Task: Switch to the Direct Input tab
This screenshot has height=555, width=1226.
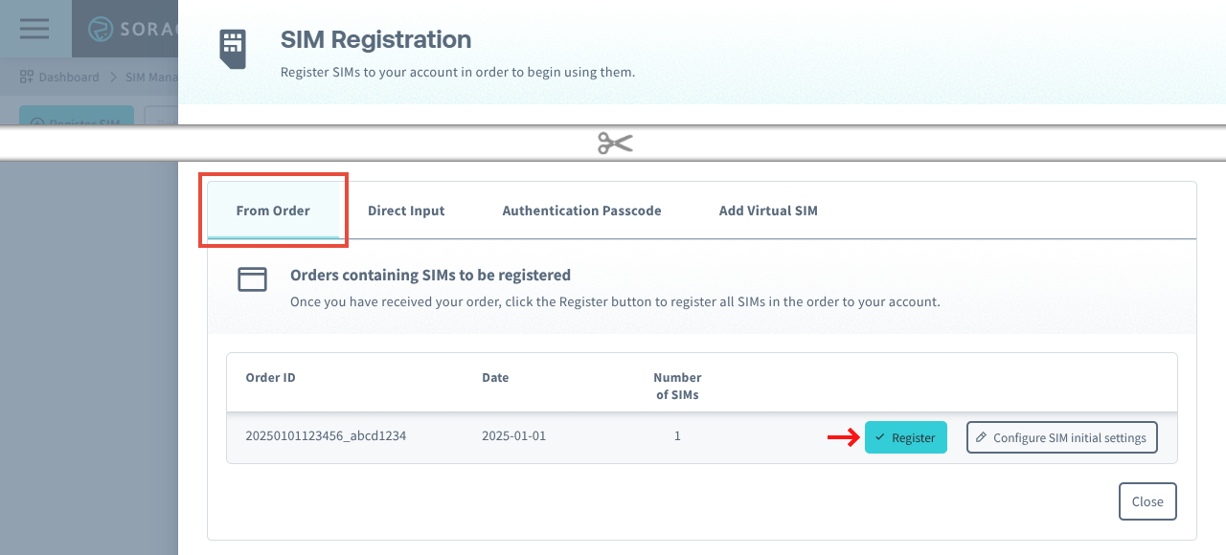Action: tap(406, 211)
